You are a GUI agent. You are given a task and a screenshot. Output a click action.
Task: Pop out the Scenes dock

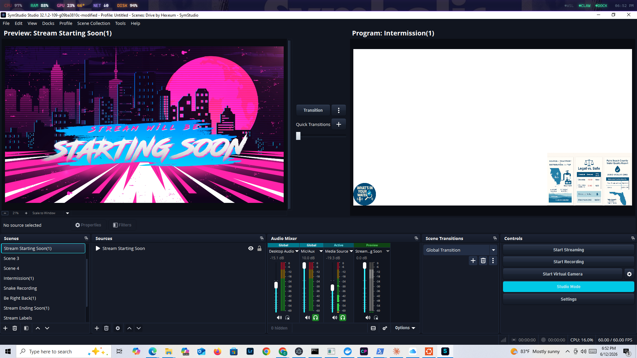point(86,238)
